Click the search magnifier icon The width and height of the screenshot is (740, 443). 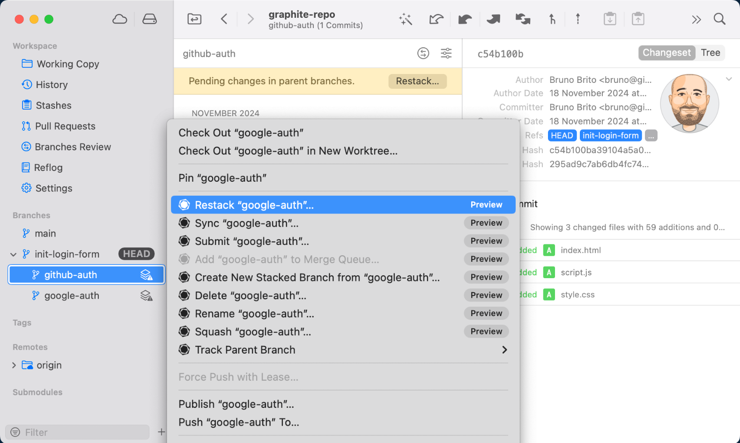click(719, 19)
